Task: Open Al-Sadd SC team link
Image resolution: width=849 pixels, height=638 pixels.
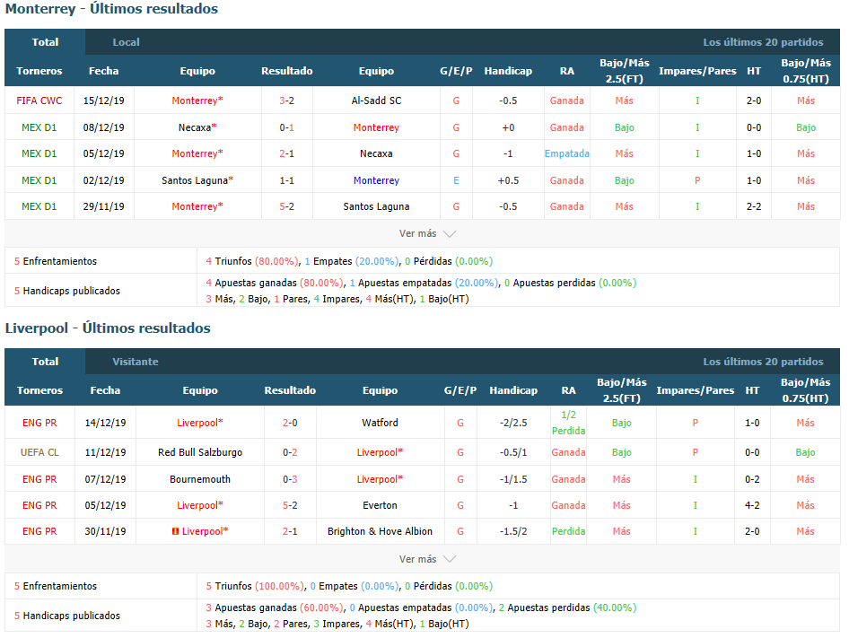Action: click(376, 101)
